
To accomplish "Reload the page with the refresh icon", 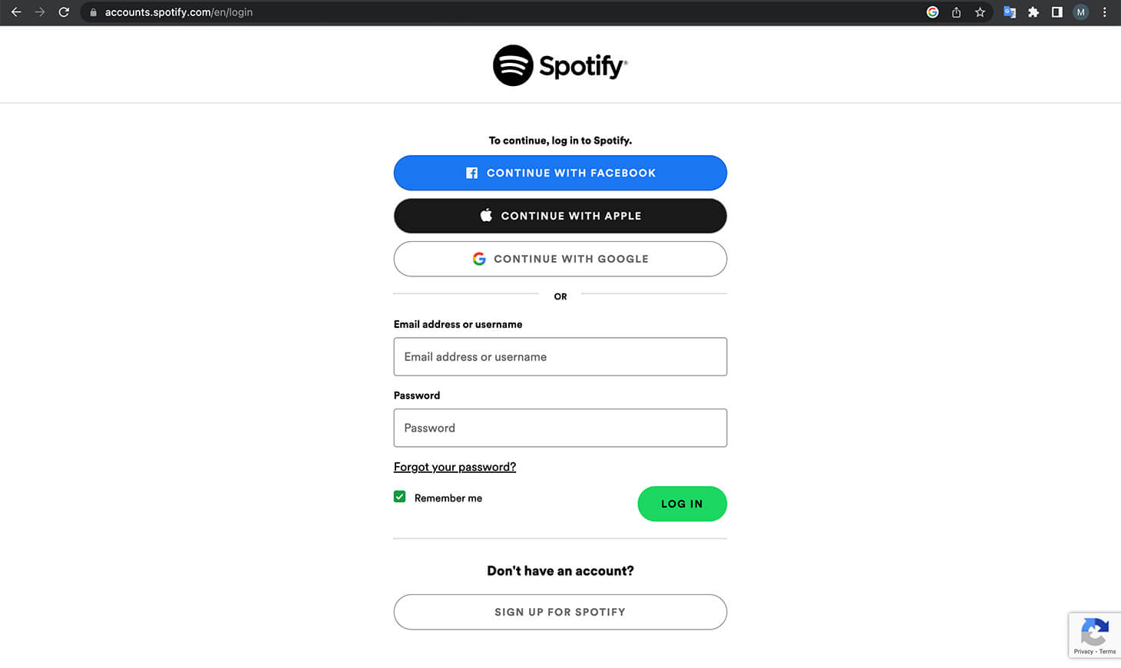I will pos(64,12).
